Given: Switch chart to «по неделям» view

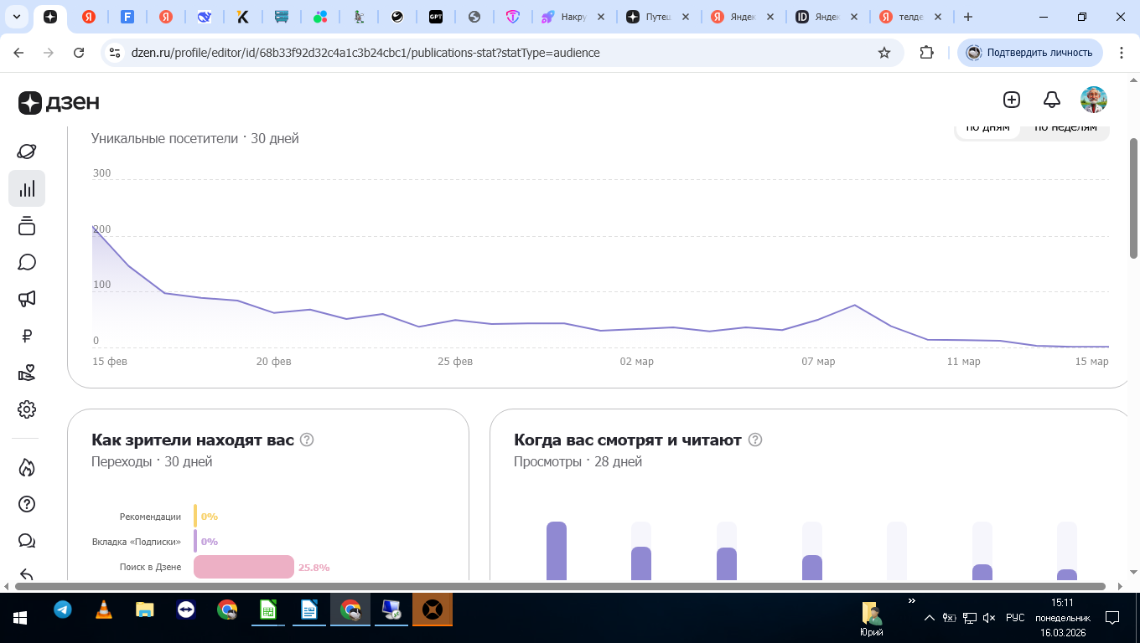Looking at the screenshot, I should tap(1065, 128).
